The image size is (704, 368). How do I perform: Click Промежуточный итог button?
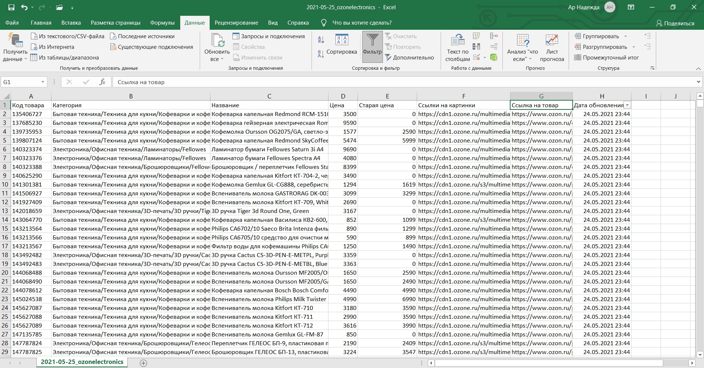[x=607, y=58]
